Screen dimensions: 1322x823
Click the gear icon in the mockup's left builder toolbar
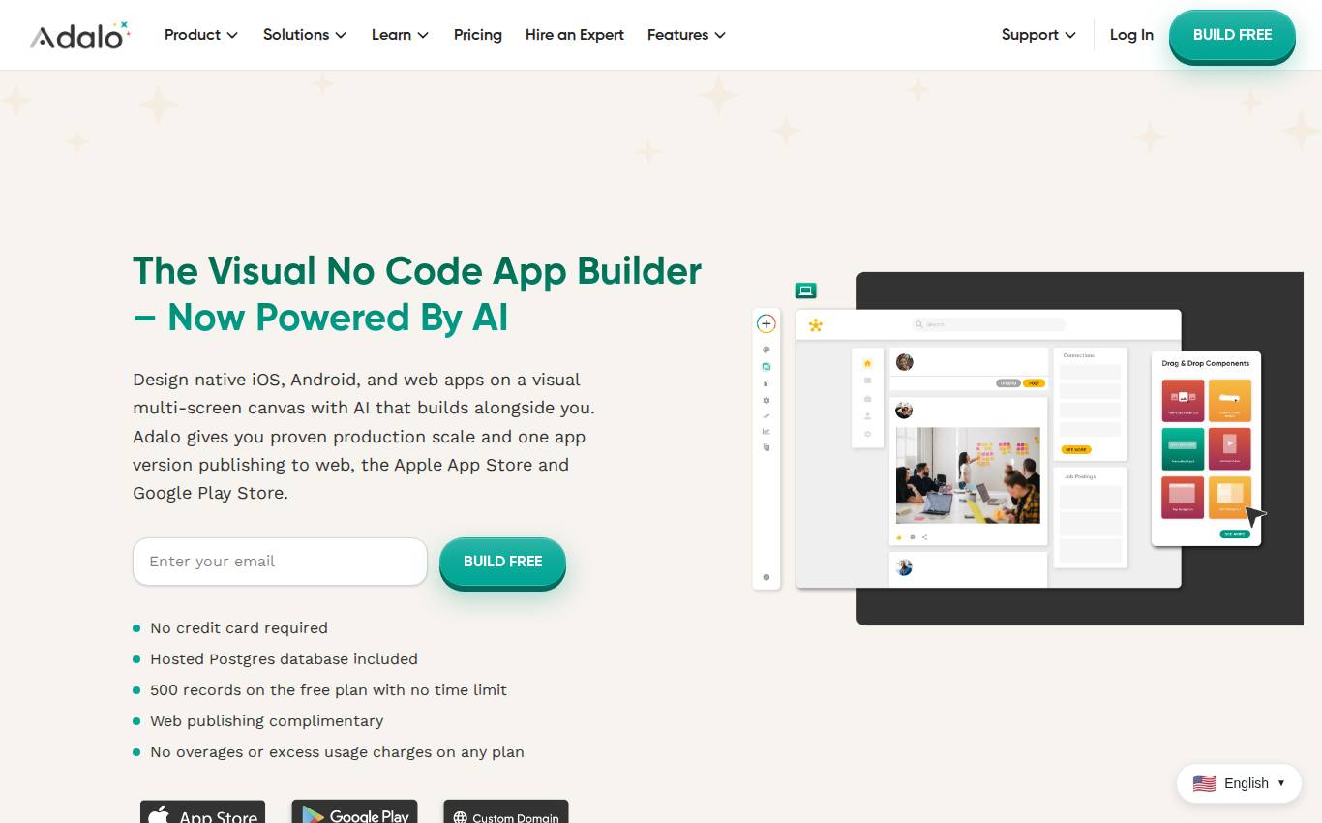click(x=766, y=400)
